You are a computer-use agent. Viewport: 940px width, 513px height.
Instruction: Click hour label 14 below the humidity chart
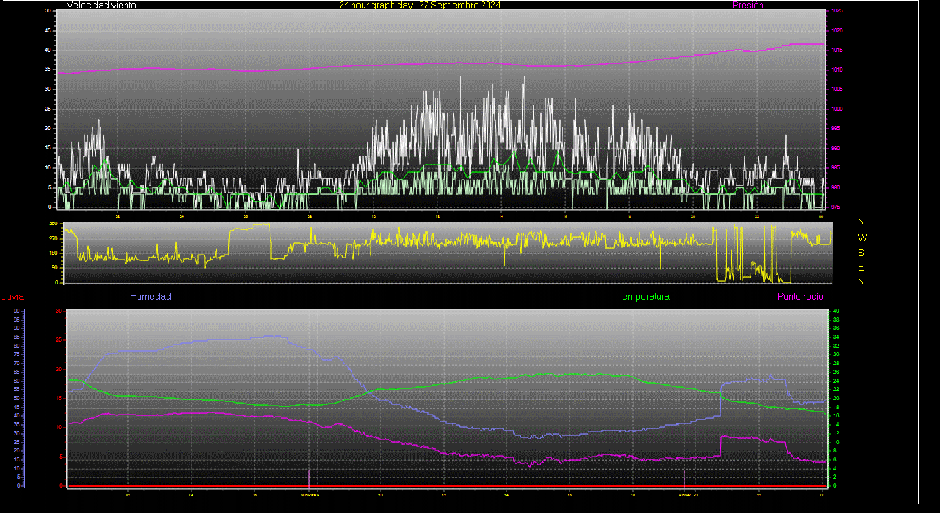[506, 494]
